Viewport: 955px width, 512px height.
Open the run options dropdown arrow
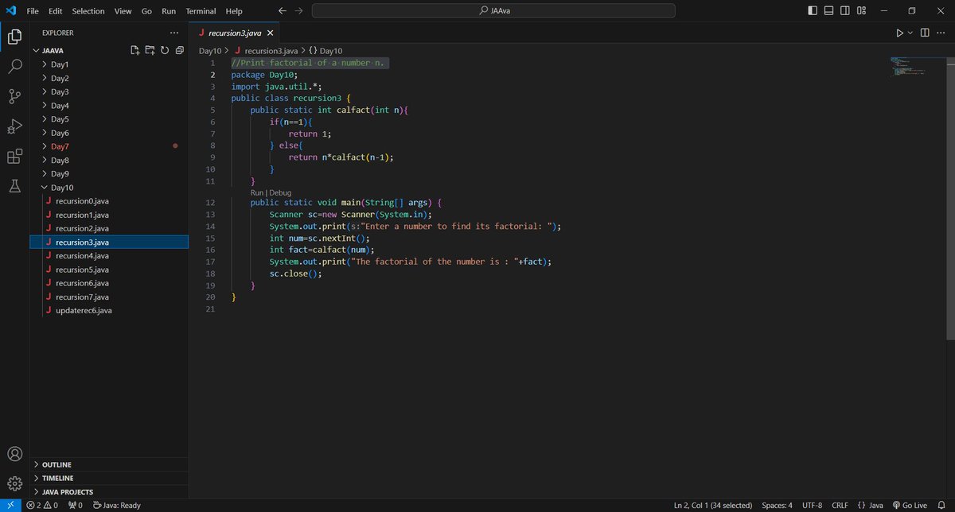(910, 33)
